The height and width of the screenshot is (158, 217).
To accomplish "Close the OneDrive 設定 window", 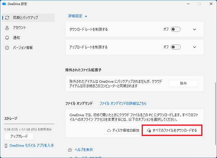I will (211, 4).
